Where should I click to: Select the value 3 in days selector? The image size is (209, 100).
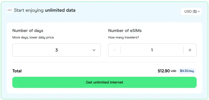click(57, 50)
